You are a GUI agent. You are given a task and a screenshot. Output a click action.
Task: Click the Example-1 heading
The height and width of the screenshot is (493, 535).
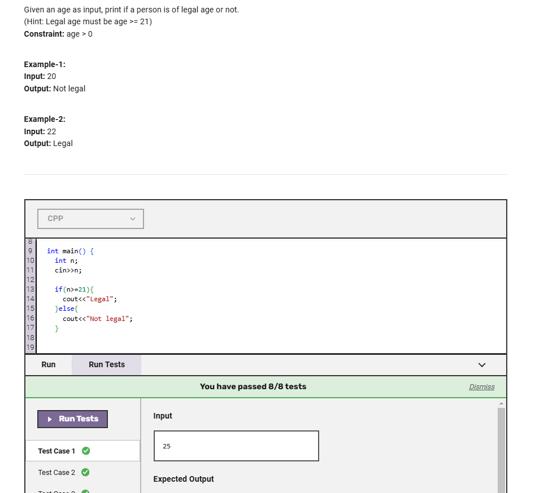(45, 64)
